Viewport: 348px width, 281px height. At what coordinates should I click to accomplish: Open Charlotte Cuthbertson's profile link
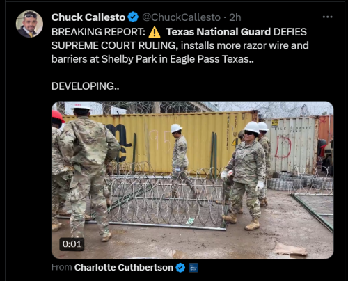tap(124, 268)
